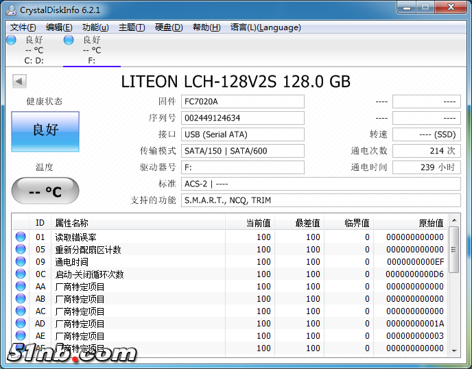Viewport: 472px width, 369px height.
Task: Click the firmware field FC7020A
Action: pyautogui.click(x=243, y=102)
